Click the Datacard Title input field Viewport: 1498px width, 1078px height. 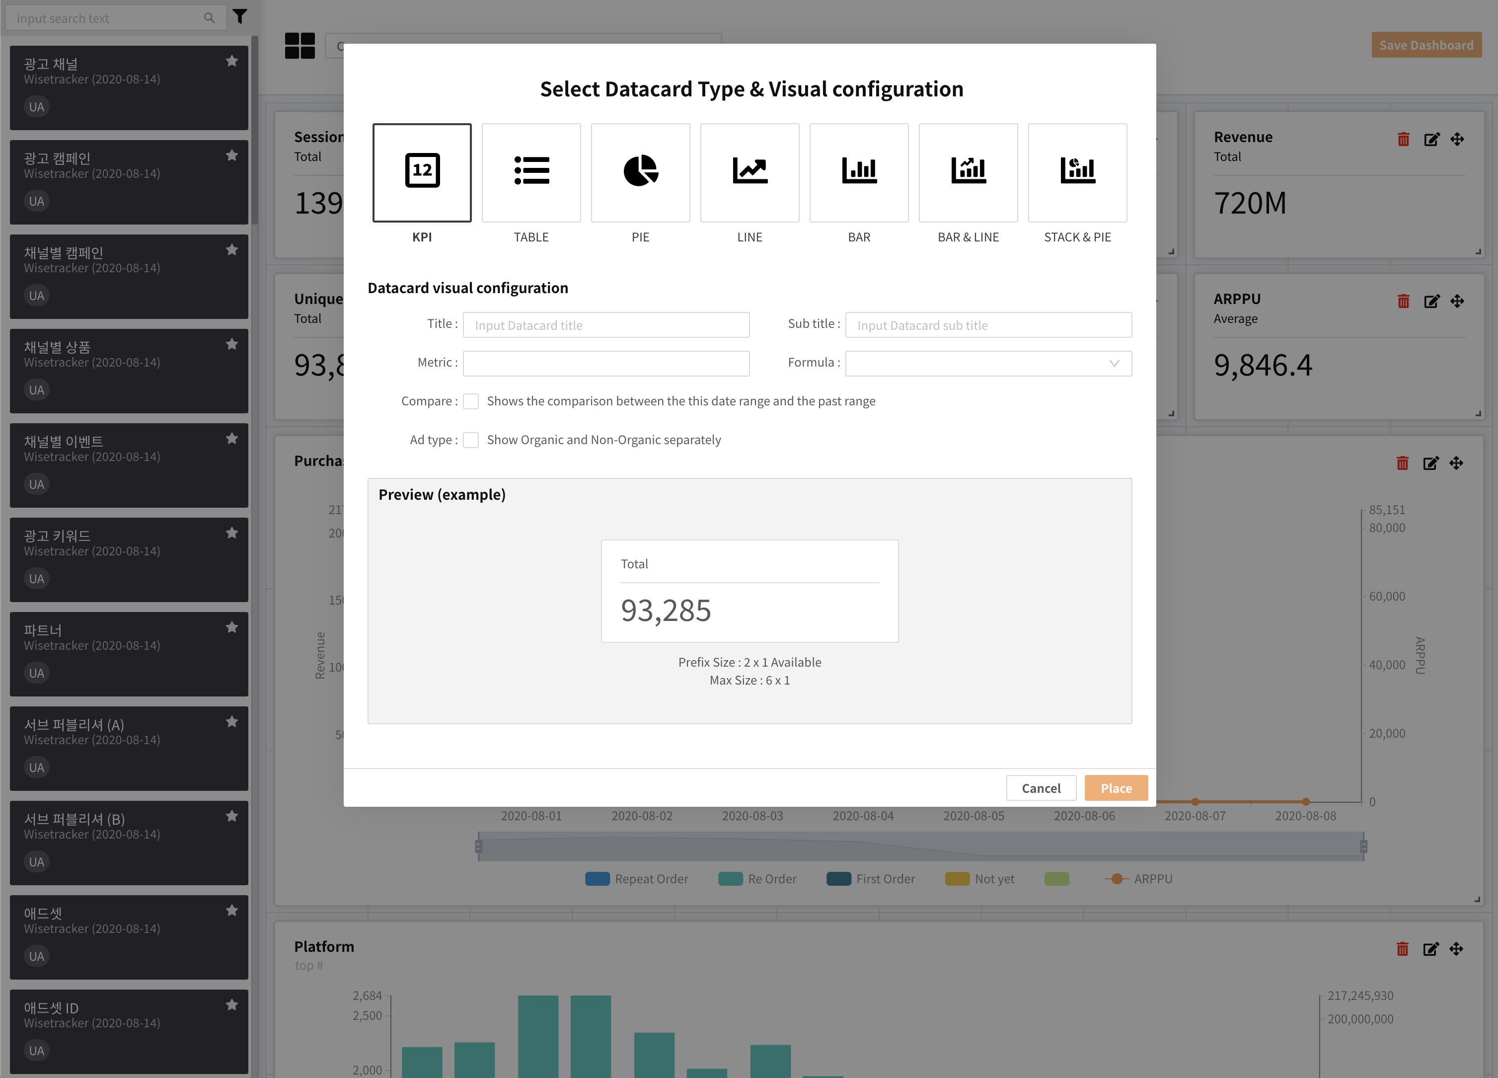pyautogui.click(x=605, y=325)
